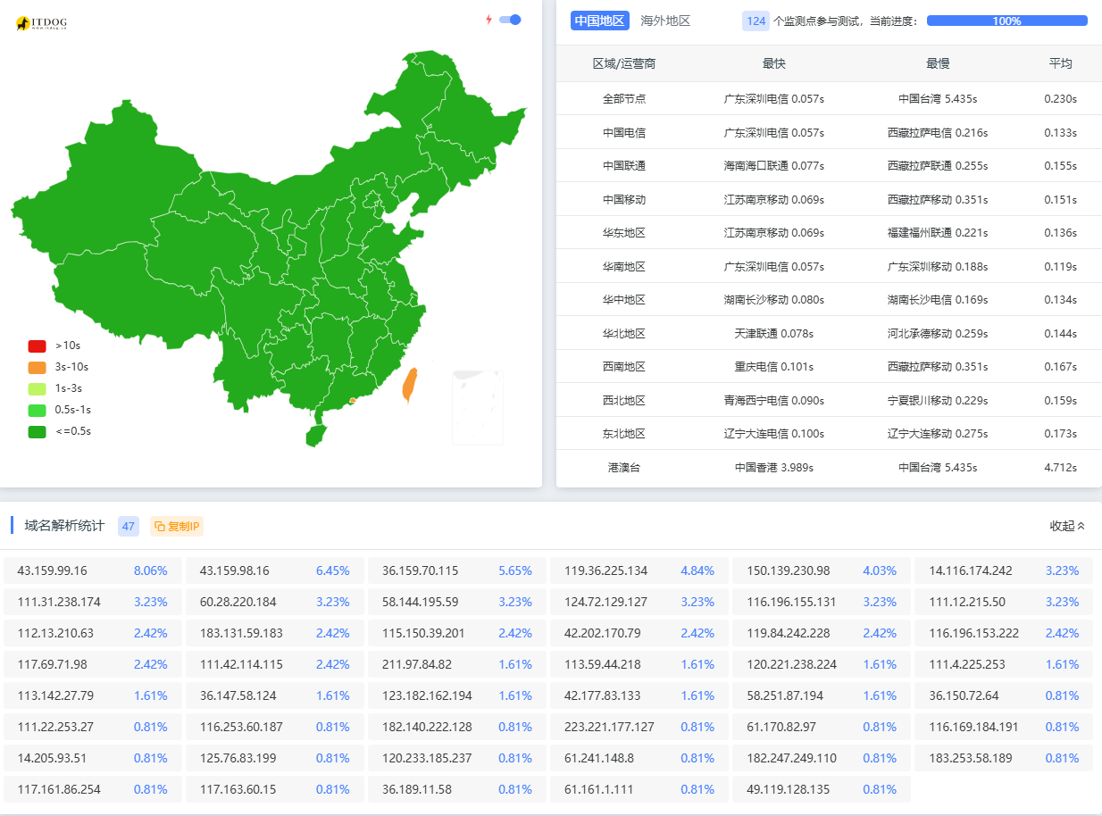Collapse the section with 收起

click(1067, 526)
